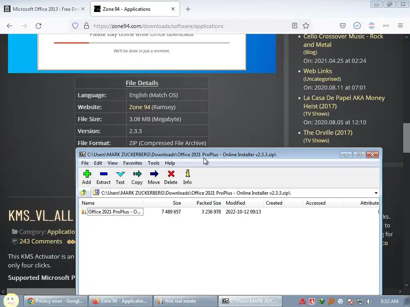Click Firefox forward arrow

click(24, 26)
